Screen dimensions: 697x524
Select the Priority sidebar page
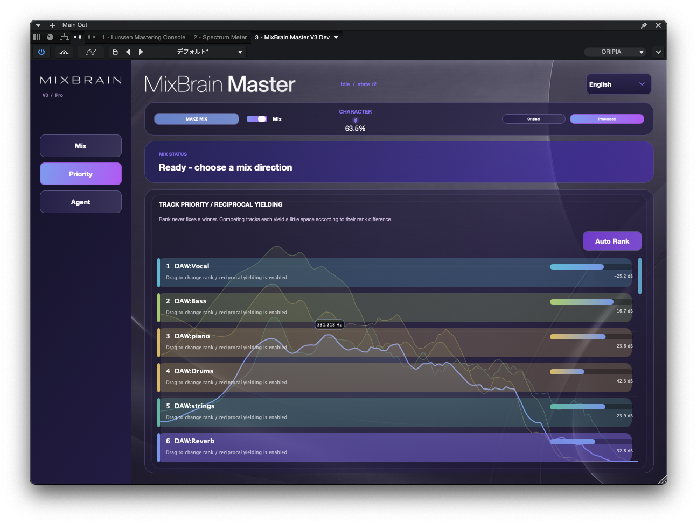[81, 174]
